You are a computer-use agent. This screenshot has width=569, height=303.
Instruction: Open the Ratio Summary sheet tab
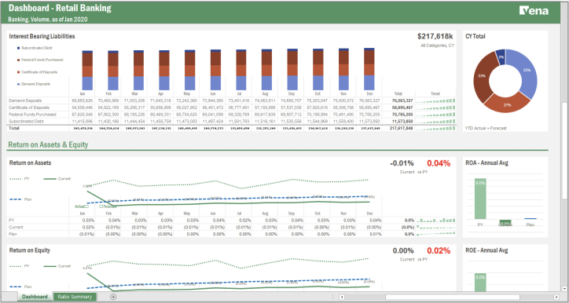(x=75, y=297)
